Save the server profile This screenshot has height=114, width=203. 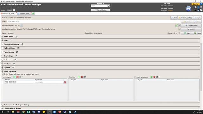coord(197,22)
